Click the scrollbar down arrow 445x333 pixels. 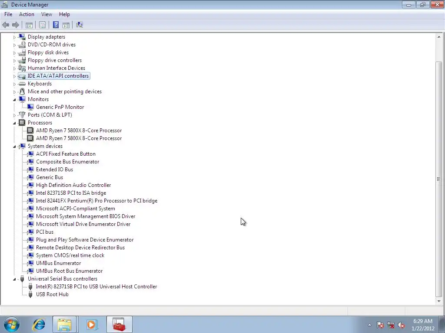click(x=439, y=301)
